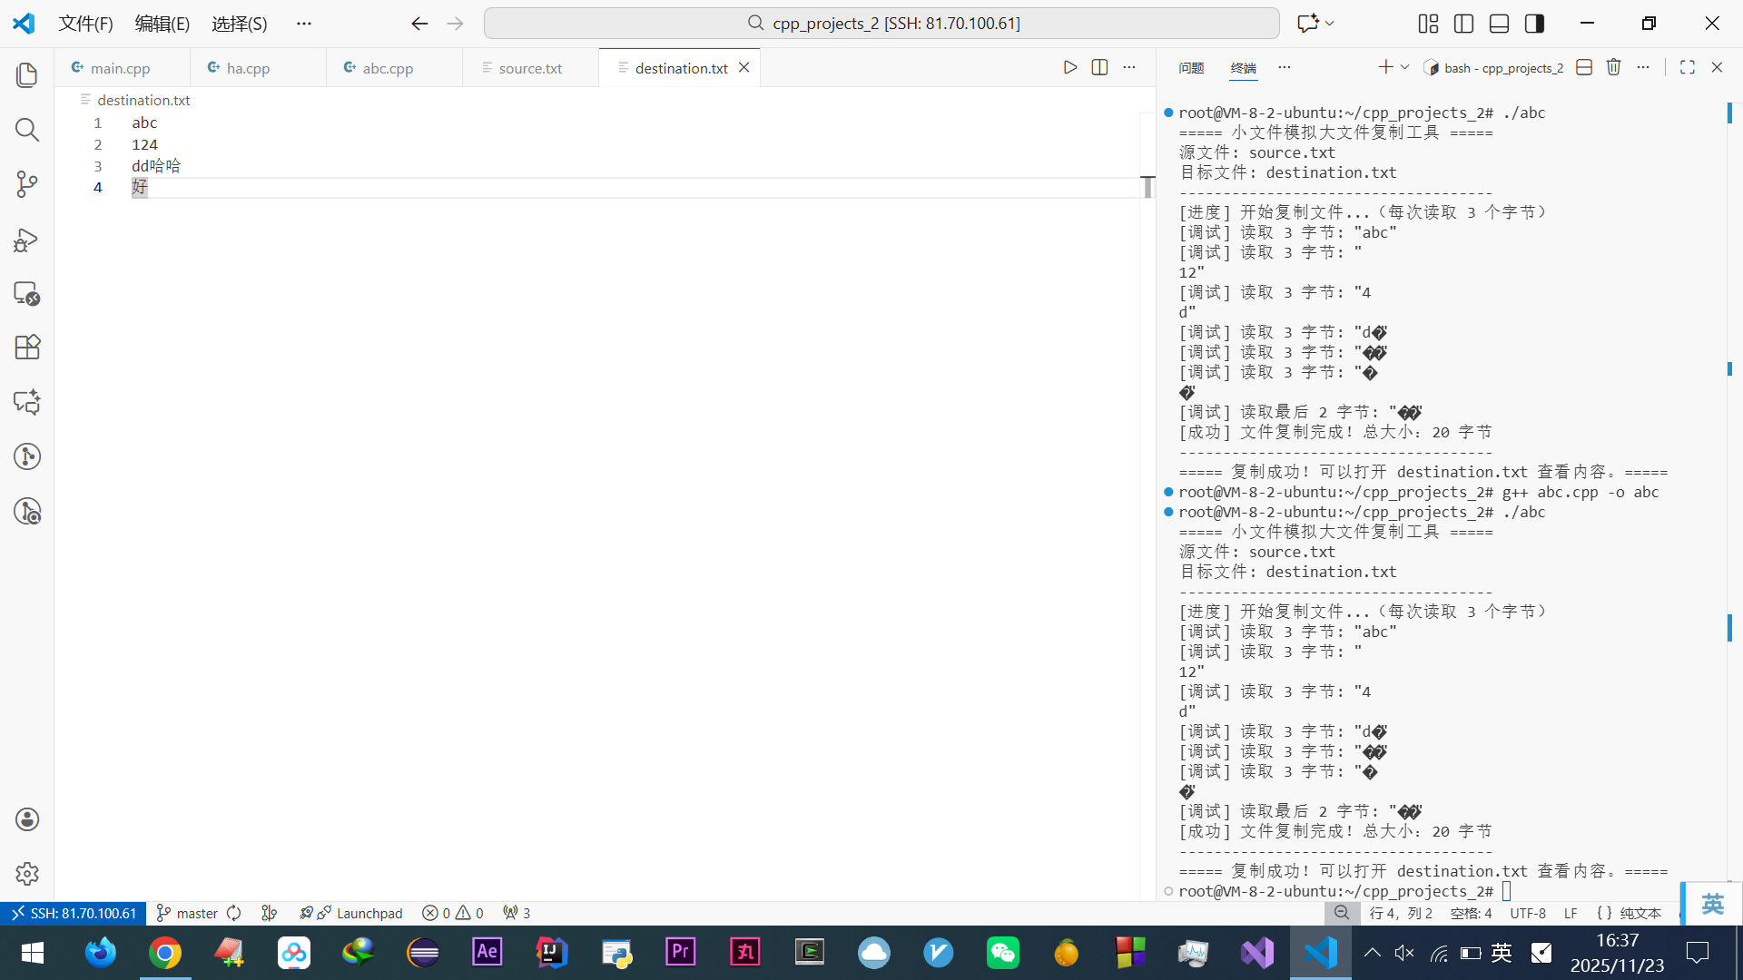Screen dimensions: 1743x980
Task: Open the Search view in activity bar
Action: tap(27, 130)
